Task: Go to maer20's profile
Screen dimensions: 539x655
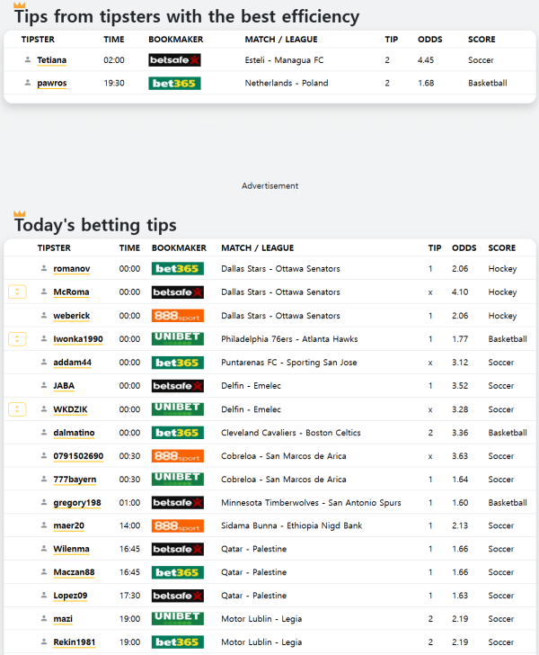Action: [x=68, y=525]
